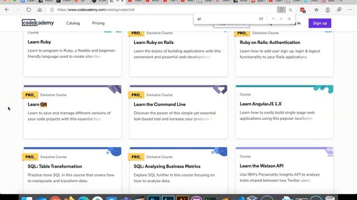Click PRO badge on Command Line card

136,95
